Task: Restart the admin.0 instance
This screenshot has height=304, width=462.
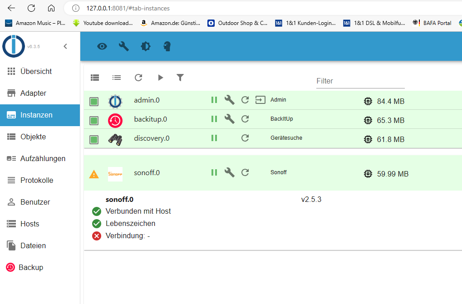Action: coord(245,100)
